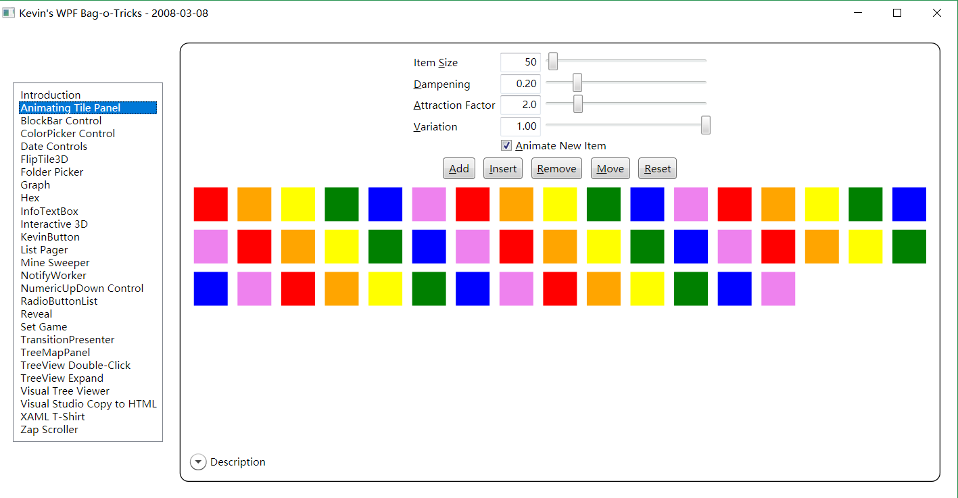Select Visual Tree Viewer from list
This screenshot has width=958, height=498.
tap(65, 391)
